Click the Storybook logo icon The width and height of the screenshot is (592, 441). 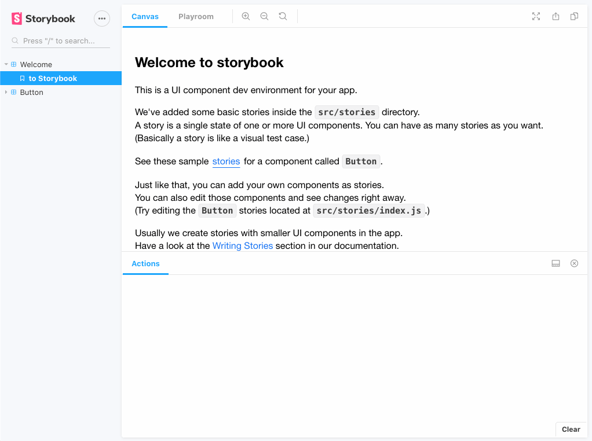[17, 19]
